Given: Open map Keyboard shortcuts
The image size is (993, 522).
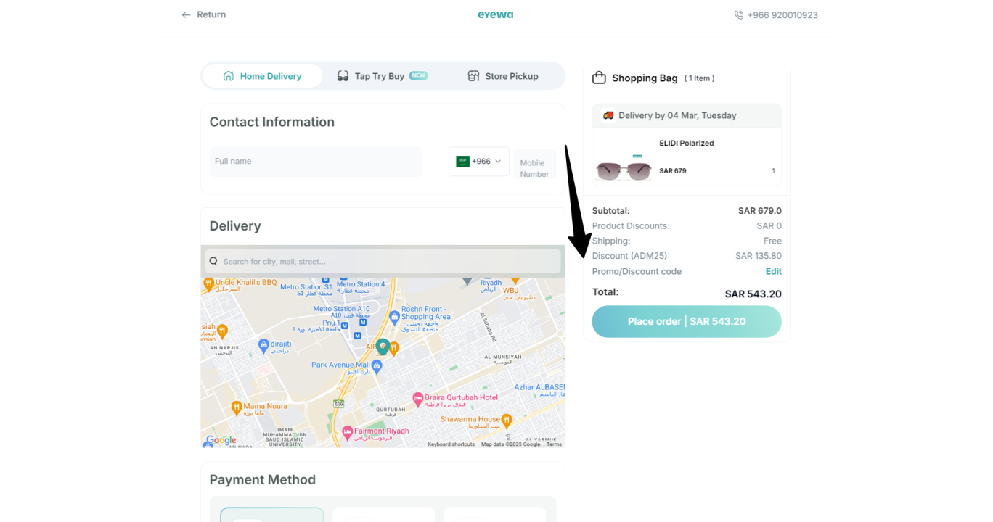Looking at the screenshot, I should tap(451, 444).
